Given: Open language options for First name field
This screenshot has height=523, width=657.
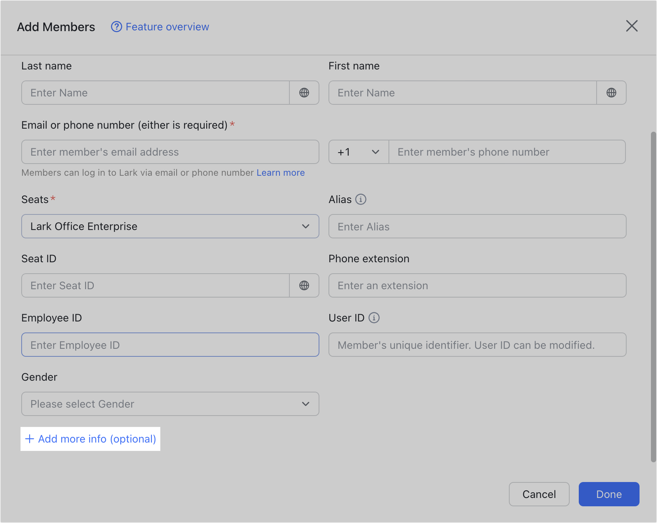Looking at the screenshot, I should click(611, 93).
